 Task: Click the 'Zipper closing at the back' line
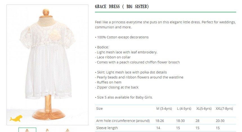tap(117, 87)
